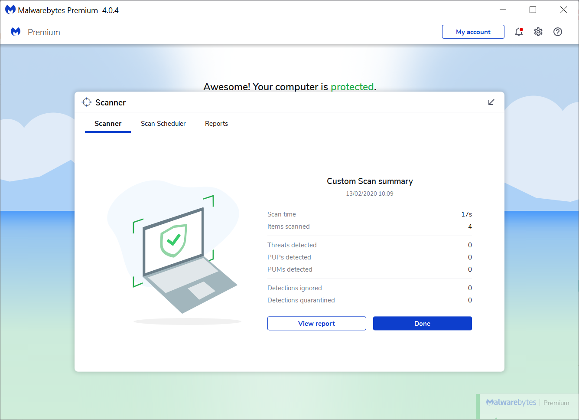Open the Reports tab
Viewport: 579px width, 420px height.
pyautogui.click(x=216, y=124)
